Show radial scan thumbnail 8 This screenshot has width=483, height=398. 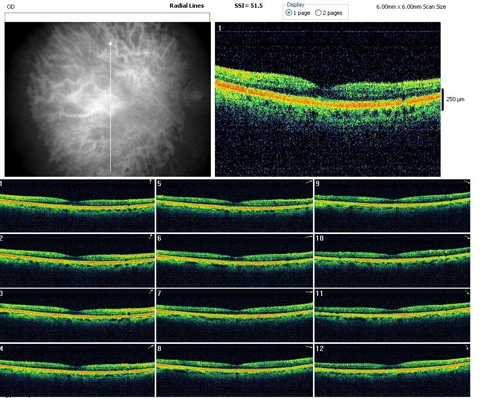click(234, 370)
